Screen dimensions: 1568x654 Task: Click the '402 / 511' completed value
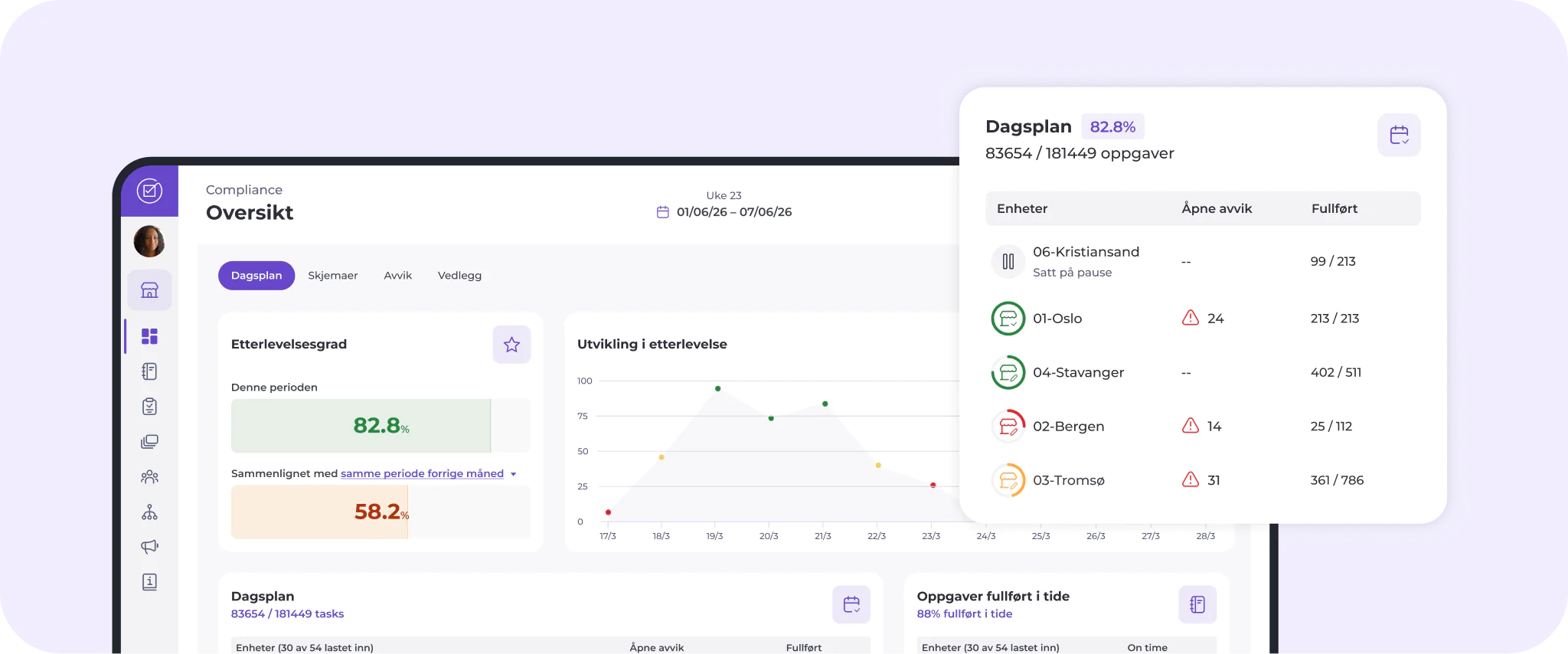coord(1336,373)
